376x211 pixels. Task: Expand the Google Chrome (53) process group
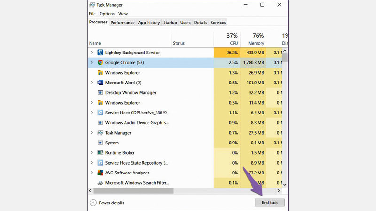click(x=92, y=62)
